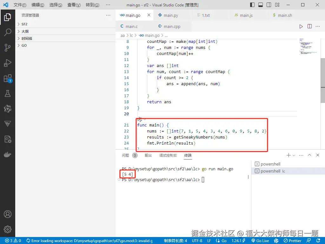Expand the GO explorer section
The width and height of the screenshot is (325, 244).
coord(65,45)
